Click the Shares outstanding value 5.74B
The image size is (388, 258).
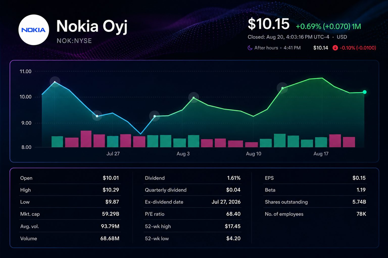pyautogui.click(x=359, y=202)
